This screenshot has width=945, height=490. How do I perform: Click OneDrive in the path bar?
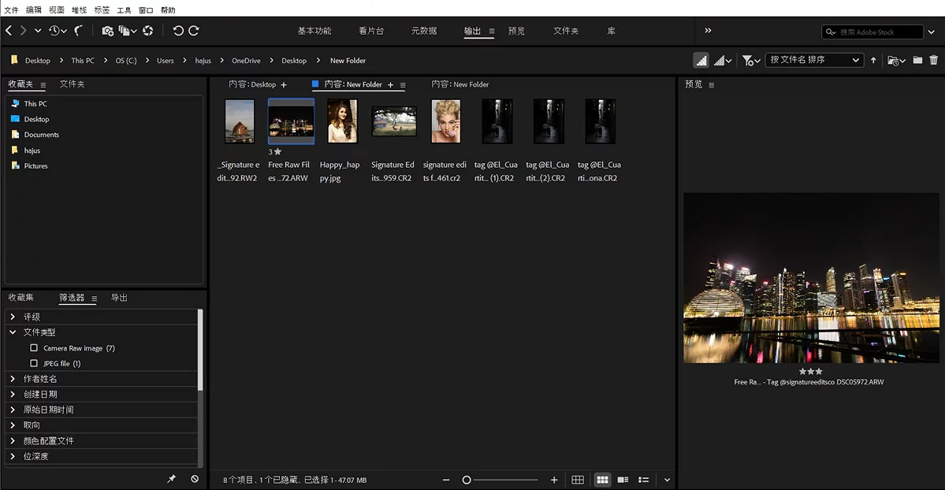(246, 61)
